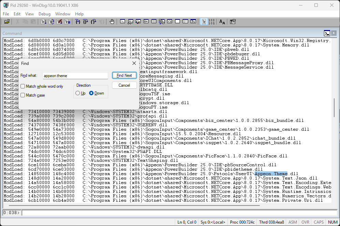
Task: Click the Step Over toolbar icon
Action: click(85, 22)
